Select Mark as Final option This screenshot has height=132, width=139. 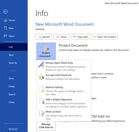(64, 115)
